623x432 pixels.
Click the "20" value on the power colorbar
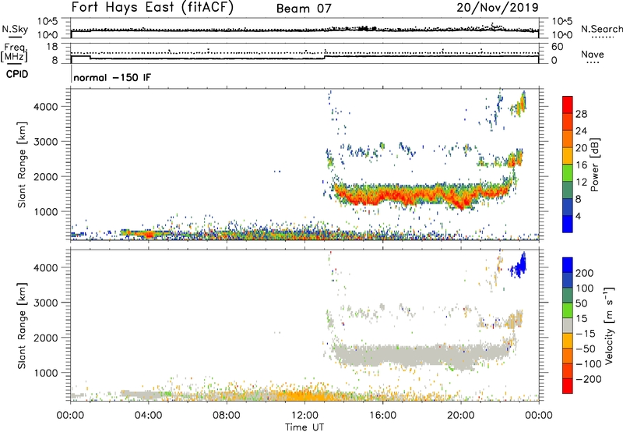(581, 148)
